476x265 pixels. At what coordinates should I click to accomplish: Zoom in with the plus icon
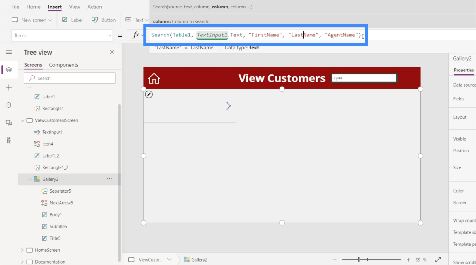(x=408, y=260)
